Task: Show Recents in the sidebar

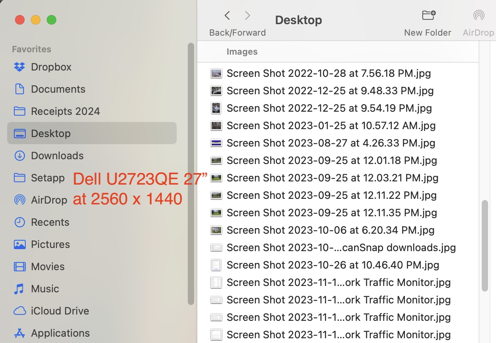Action: (50, 222)
